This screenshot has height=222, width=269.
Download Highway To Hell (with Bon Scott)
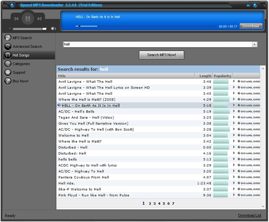(249, 129)
